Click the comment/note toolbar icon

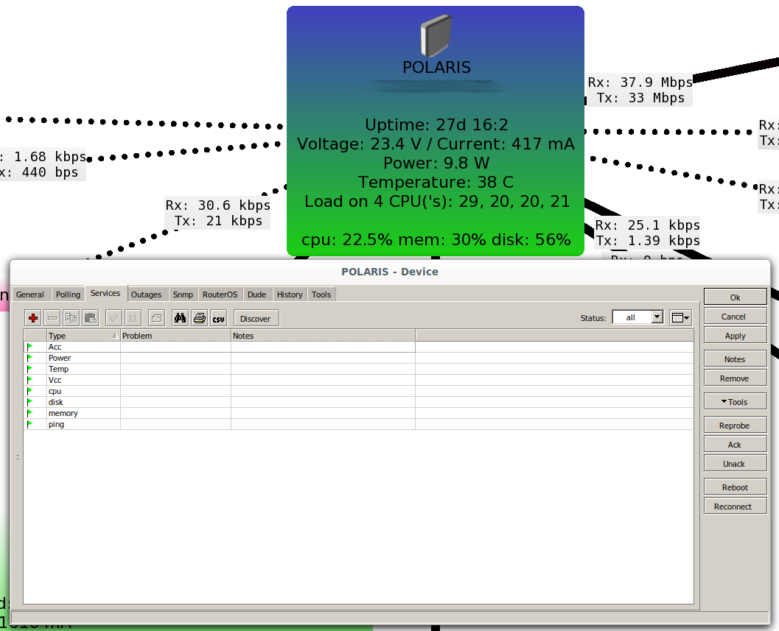156,318
